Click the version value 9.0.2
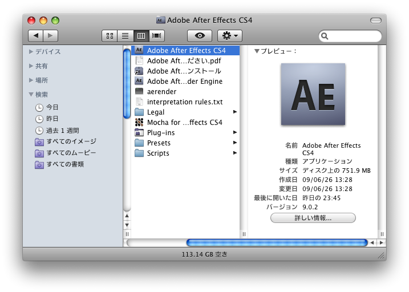Screen dimensions: 409x292 (x=310, y=207)
